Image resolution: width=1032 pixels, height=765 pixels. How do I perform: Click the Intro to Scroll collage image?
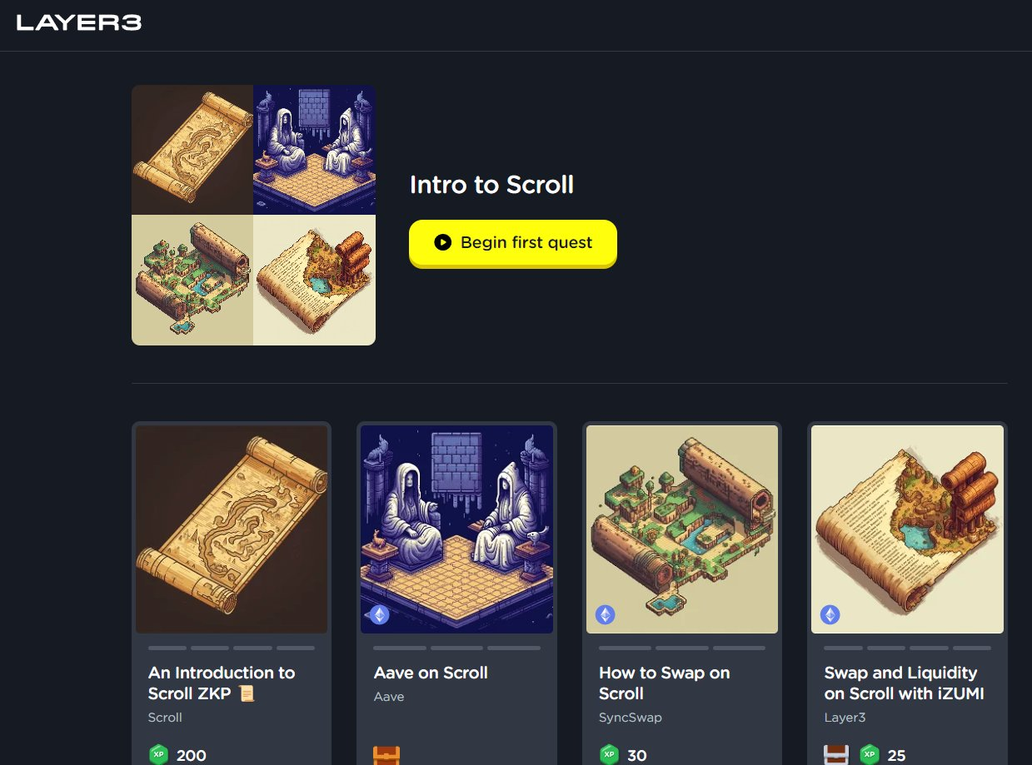pos(253,215)
